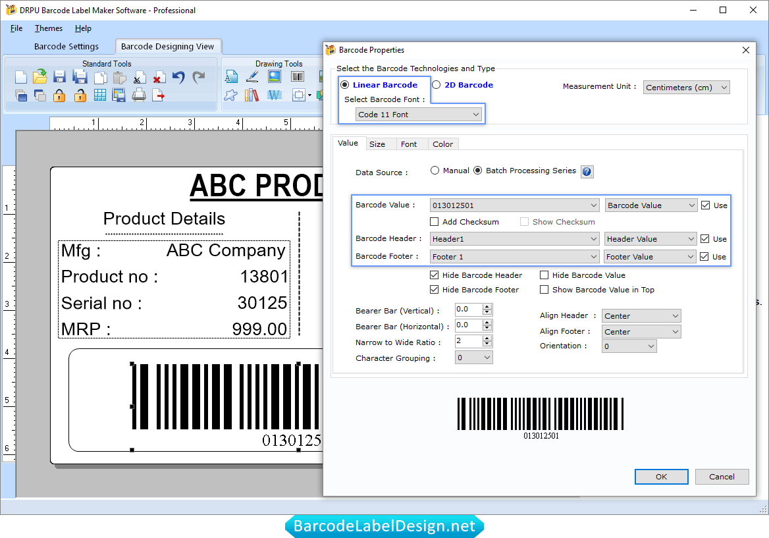Save label as image icon
The width and height of the screenshot is (769, 538).
coord(119,95)
